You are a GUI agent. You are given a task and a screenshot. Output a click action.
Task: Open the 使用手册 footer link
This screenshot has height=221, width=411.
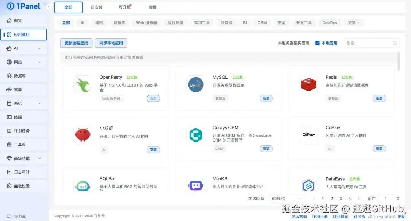tap(320, 216)
